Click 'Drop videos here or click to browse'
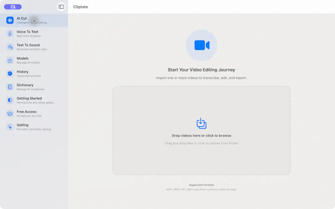 click(x=201, y=135)
